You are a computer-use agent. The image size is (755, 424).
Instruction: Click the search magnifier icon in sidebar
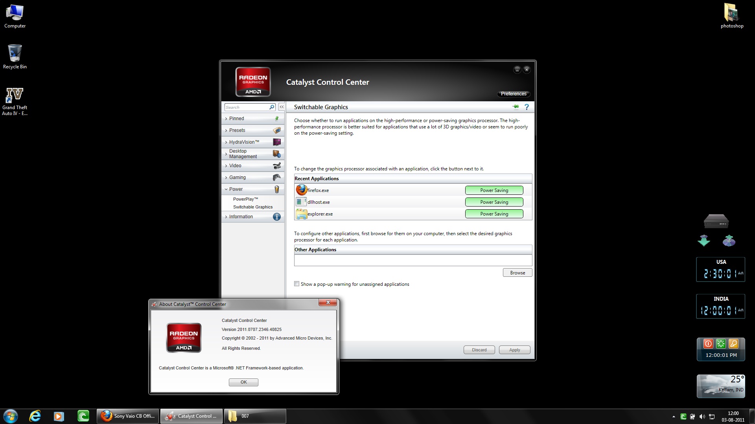[271, 107]
